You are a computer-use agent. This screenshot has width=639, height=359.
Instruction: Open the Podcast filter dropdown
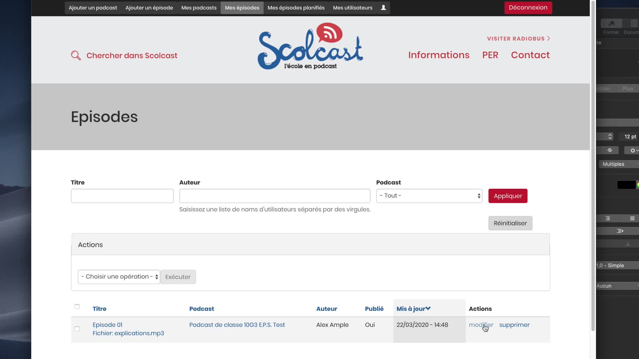tap(429, 196)
